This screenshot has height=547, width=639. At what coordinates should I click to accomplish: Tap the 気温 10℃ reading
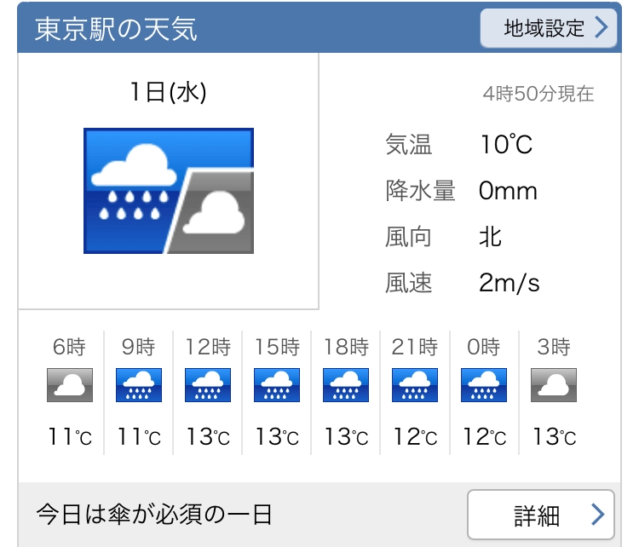point(505,145)
